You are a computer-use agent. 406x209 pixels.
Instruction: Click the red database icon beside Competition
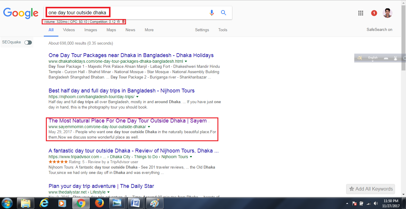point(123,22)
